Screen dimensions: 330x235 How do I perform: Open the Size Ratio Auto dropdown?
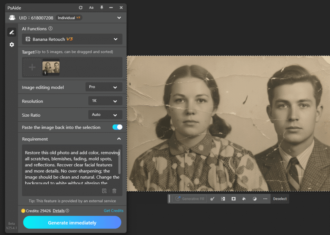(x=105, y=114)
